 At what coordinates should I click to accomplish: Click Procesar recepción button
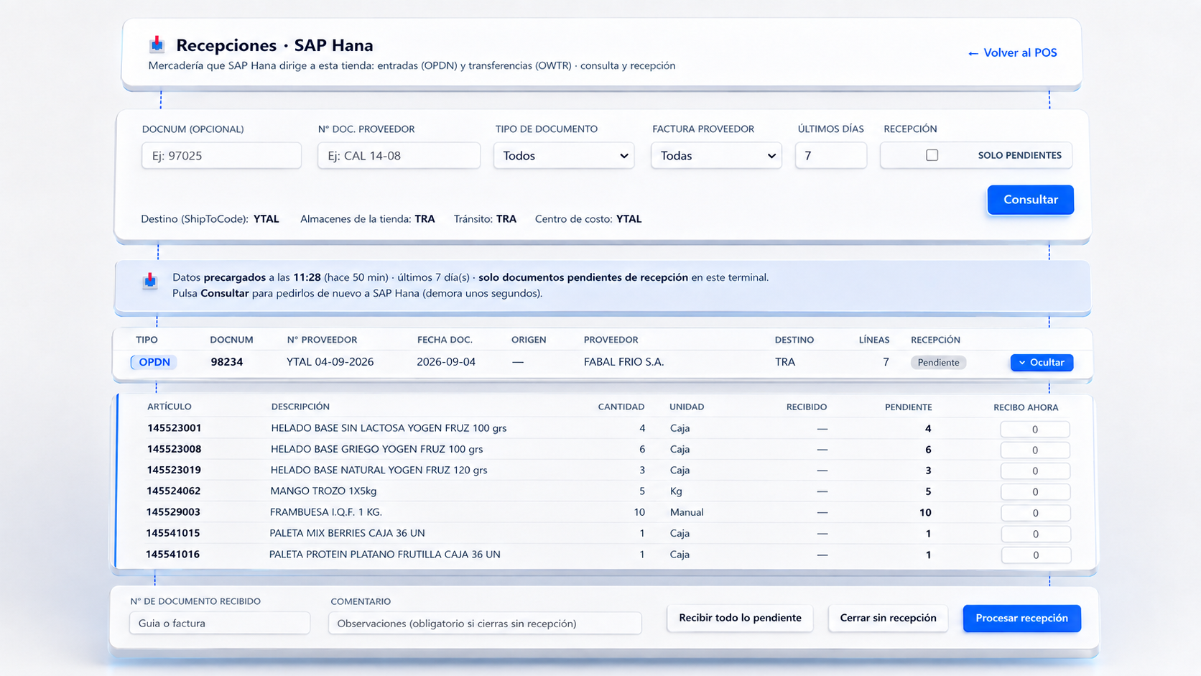point(1021,619)
